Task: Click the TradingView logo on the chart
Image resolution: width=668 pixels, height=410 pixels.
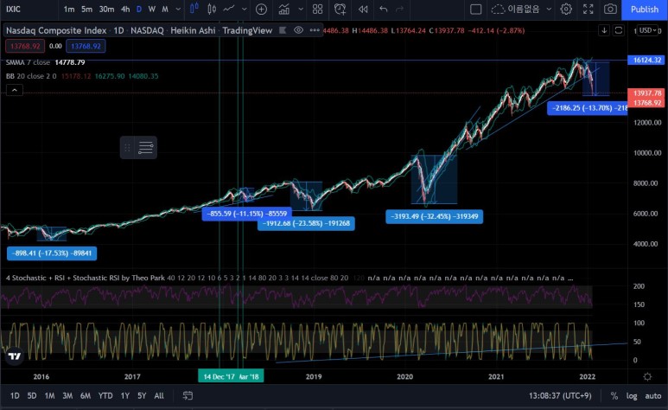Action: click(x=15, y=356)
